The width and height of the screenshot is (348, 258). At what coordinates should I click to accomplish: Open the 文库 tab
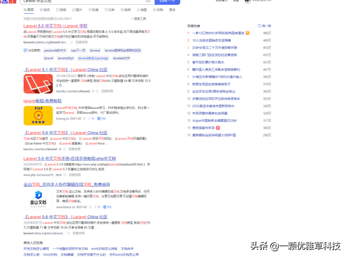pyautogui.click(x=109, y=10)
